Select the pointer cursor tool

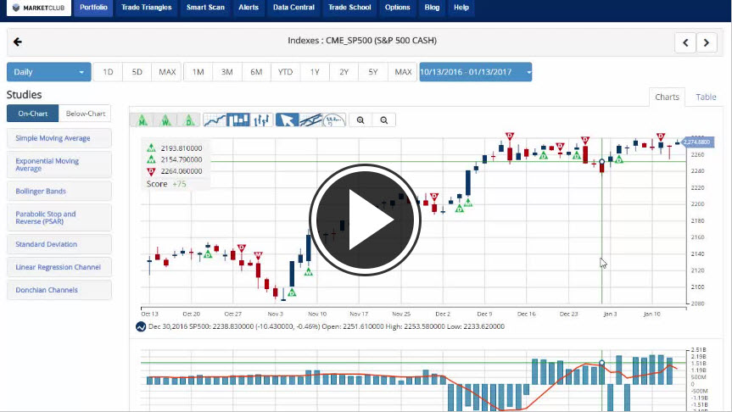(287, 120)
